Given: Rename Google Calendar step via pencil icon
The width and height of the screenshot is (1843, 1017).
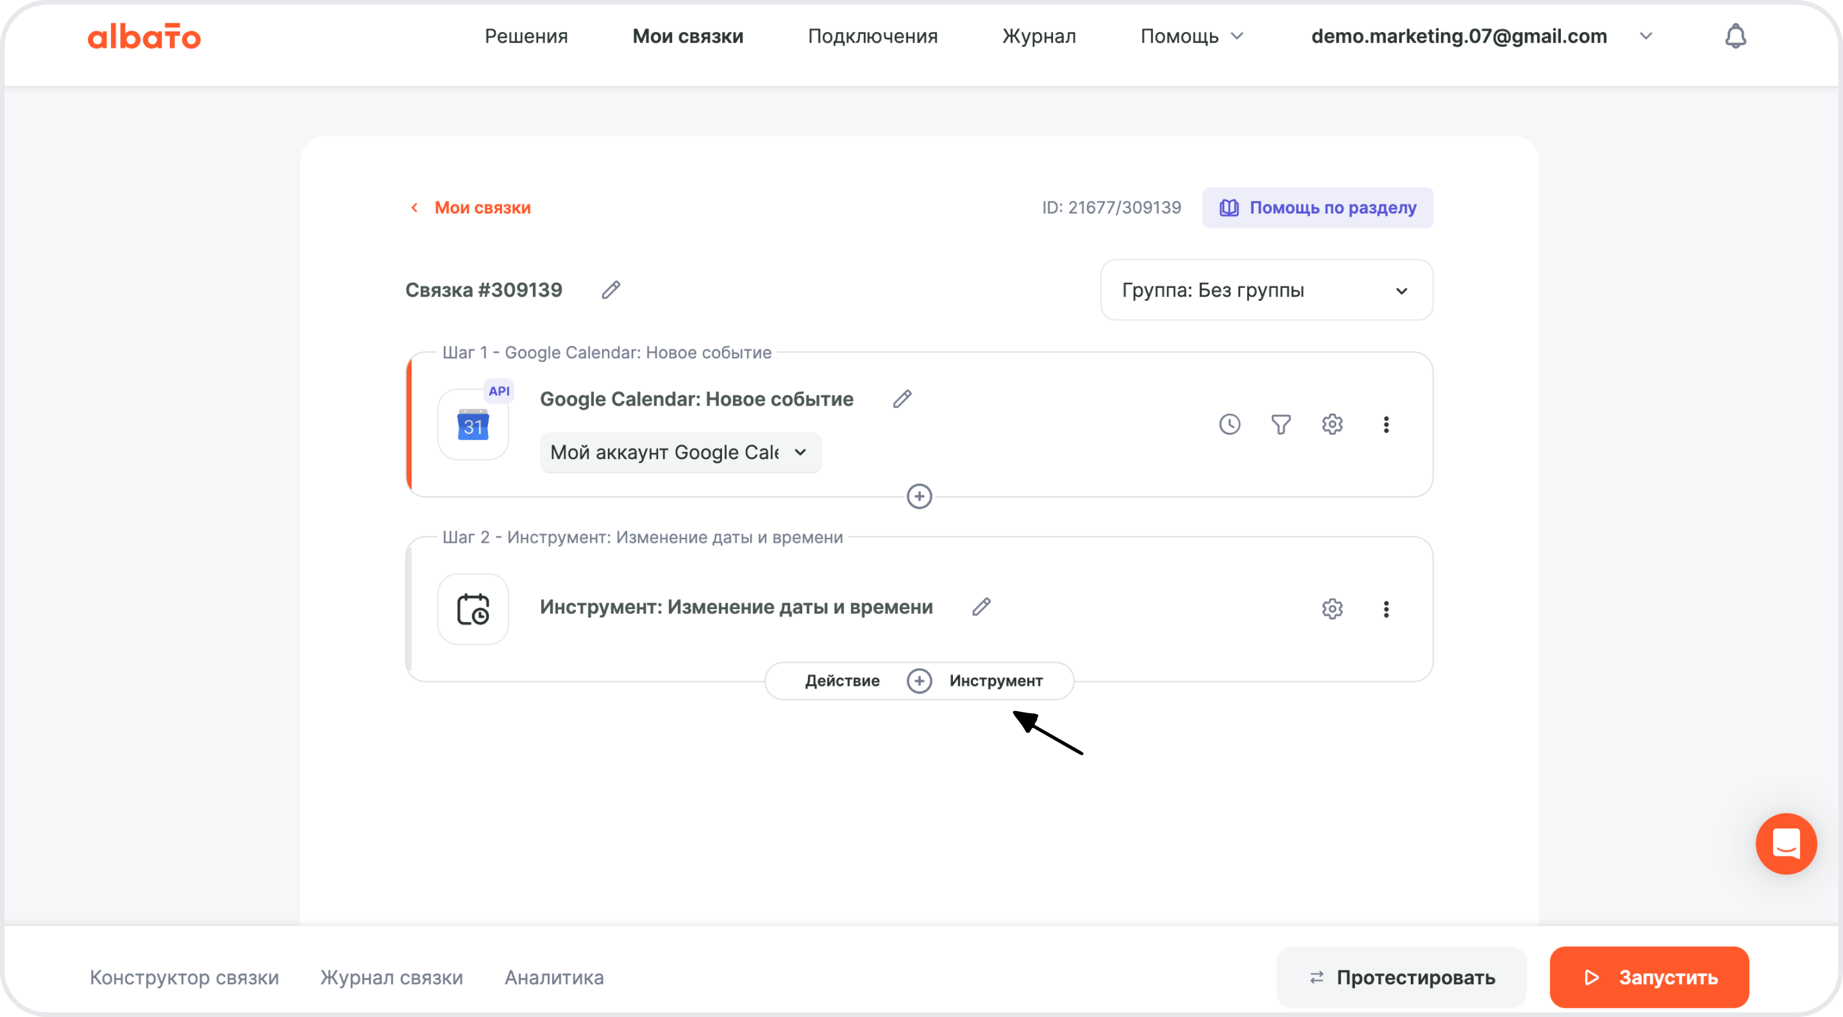Looking at the screenshot, I should click(902, 399).
